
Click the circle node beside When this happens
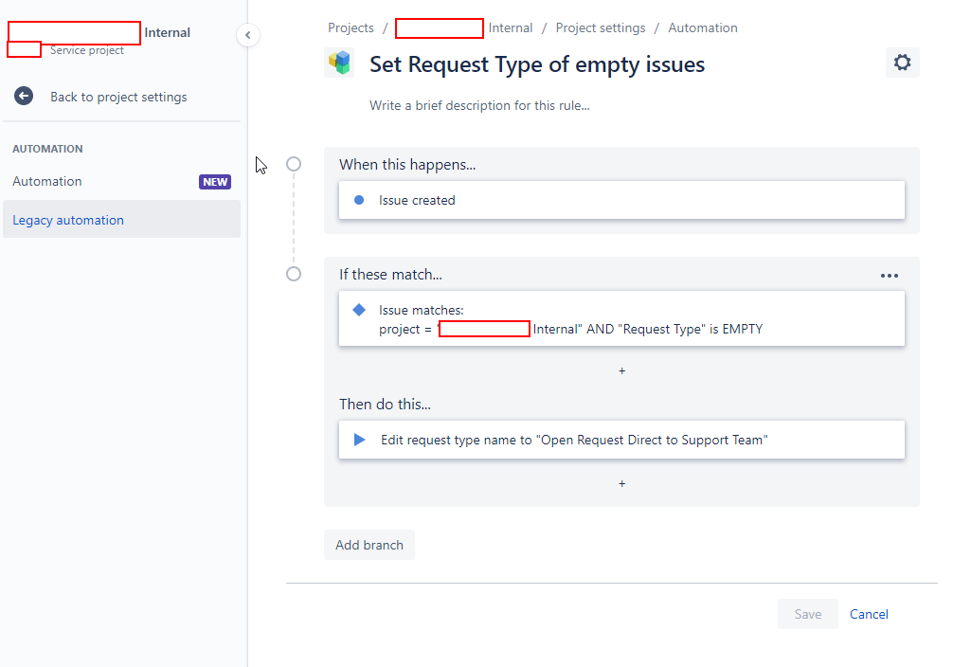coord(294,164)
